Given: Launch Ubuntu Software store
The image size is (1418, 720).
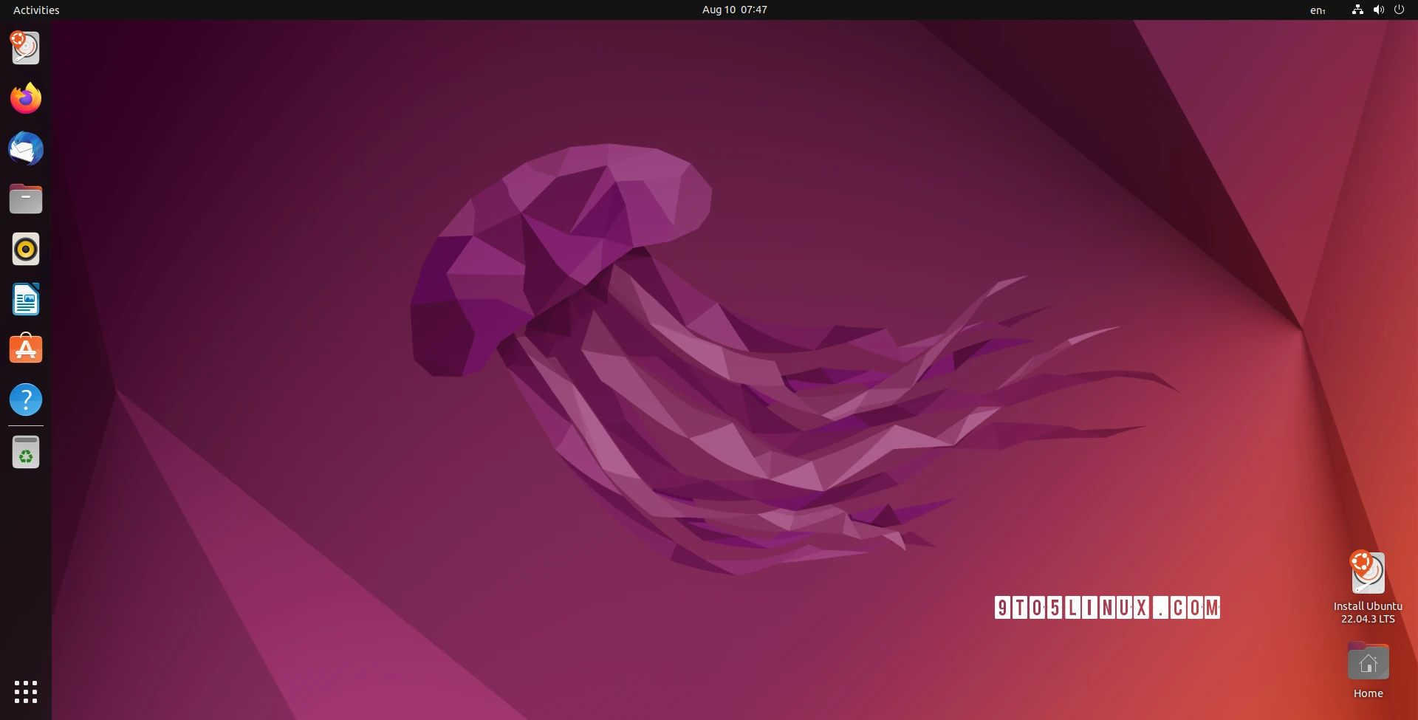Looking at the screenshot, I should coord(26,349).
